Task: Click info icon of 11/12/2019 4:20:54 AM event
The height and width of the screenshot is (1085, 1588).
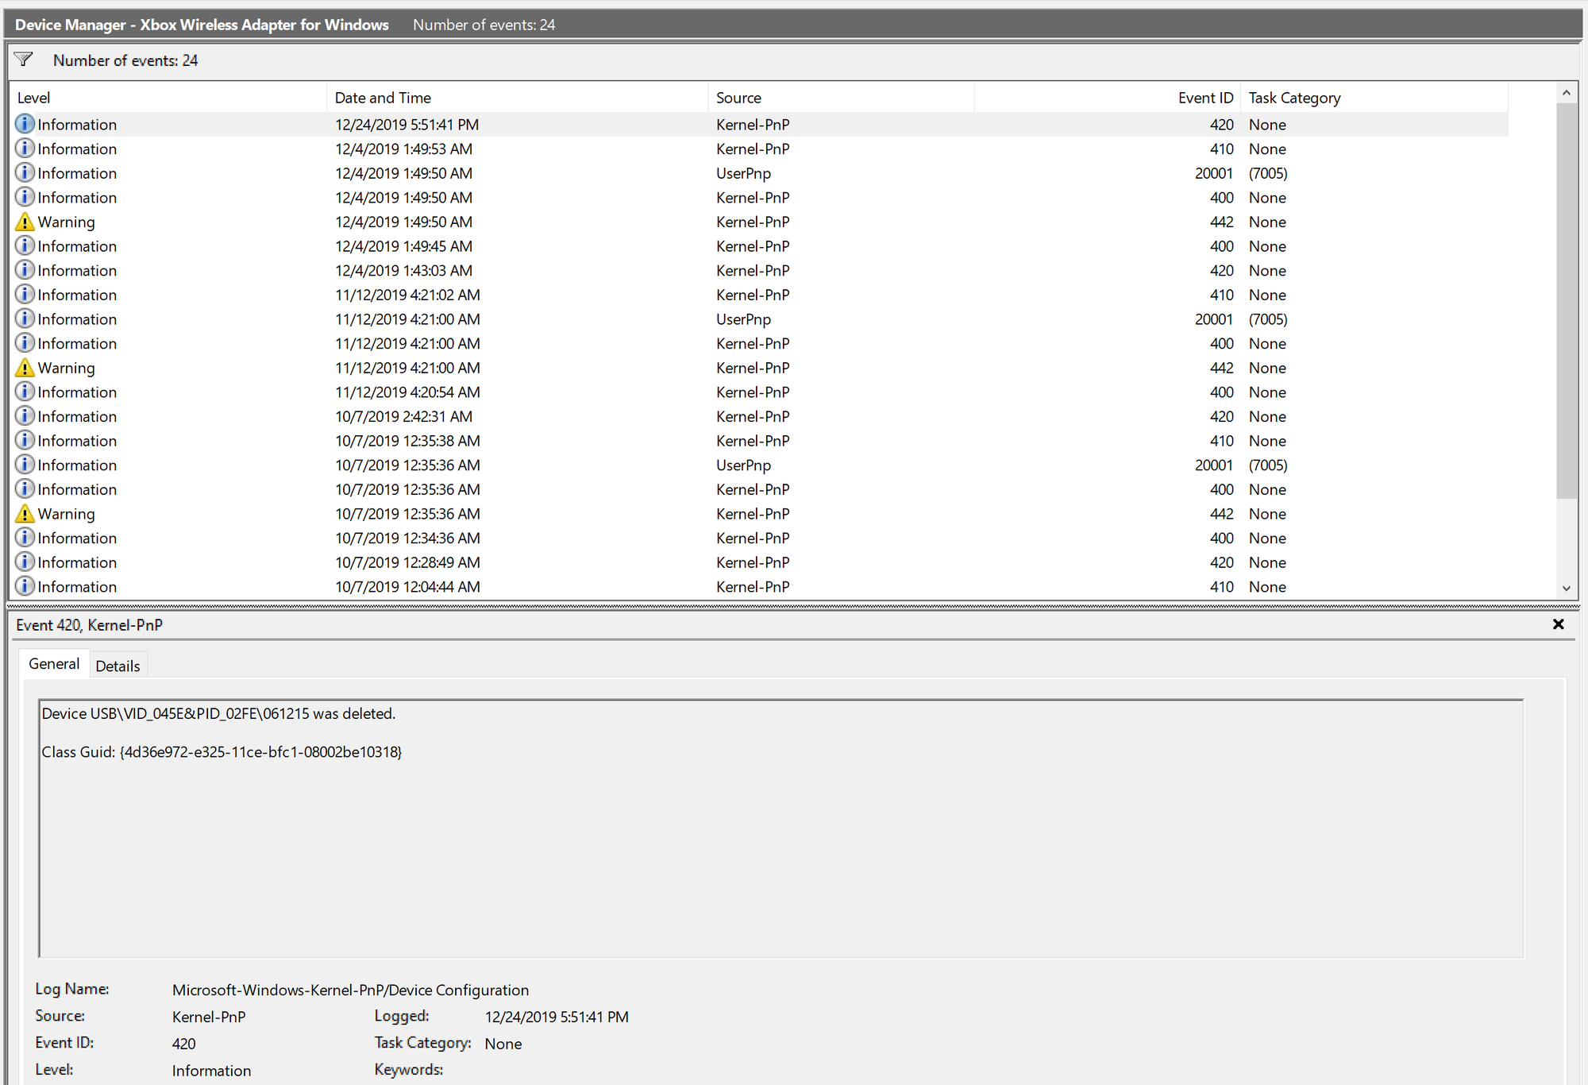Action: coord(25,392)
